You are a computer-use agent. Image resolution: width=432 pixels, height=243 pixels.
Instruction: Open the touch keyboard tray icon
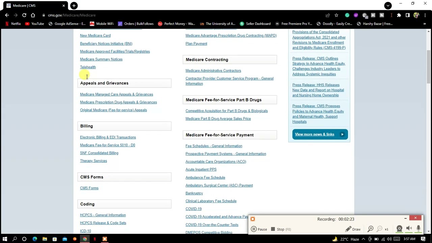396,239
